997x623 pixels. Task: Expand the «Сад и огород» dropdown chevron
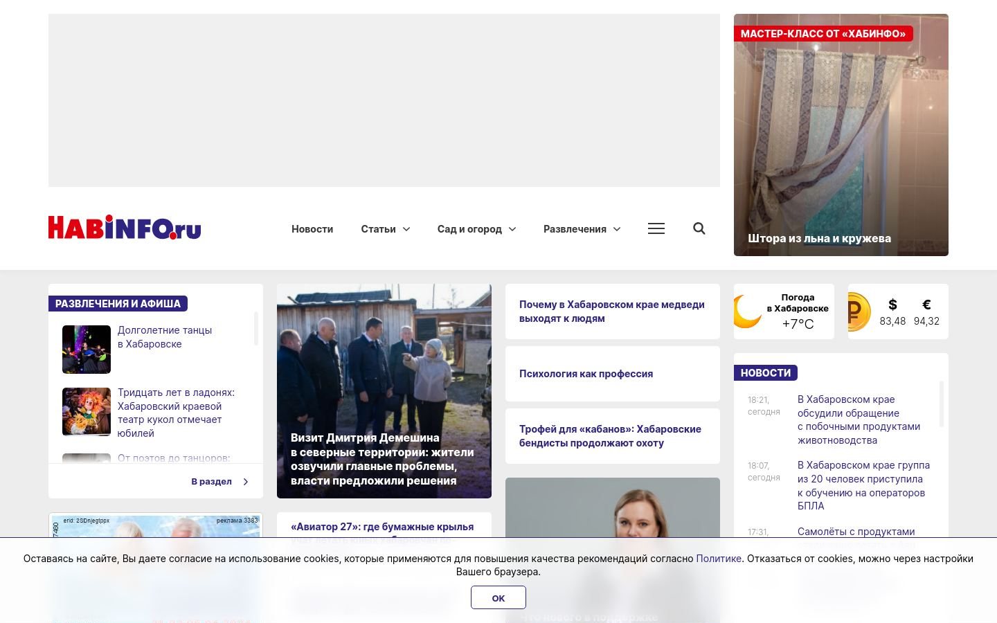pyautogui.click(x=512, y=229)
